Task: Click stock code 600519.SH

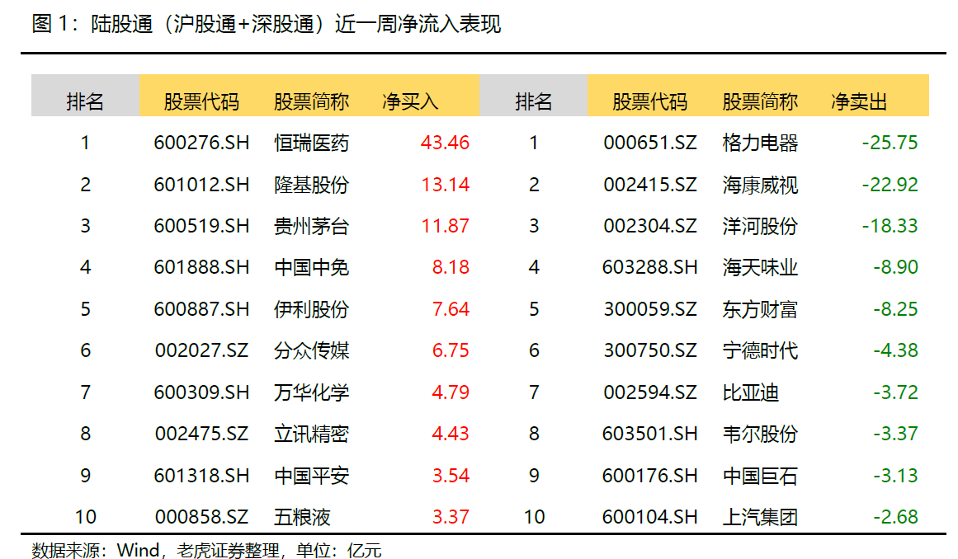Action: (201, 226)
